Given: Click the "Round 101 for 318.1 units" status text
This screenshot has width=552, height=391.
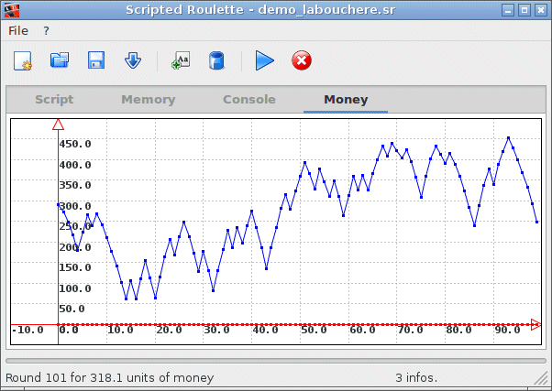Looking at the screenshot, I should pyautogui.click(x=109, y=378).
